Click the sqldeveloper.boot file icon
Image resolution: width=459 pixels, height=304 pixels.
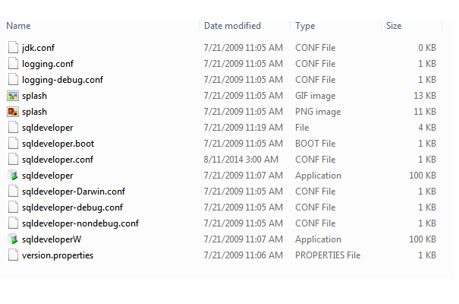(12, 144)
